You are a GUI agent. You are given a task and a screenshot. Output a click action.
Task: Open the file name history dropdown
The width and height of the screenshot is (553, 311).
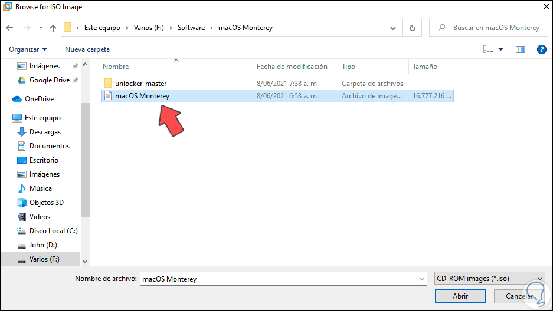(422, 279)
